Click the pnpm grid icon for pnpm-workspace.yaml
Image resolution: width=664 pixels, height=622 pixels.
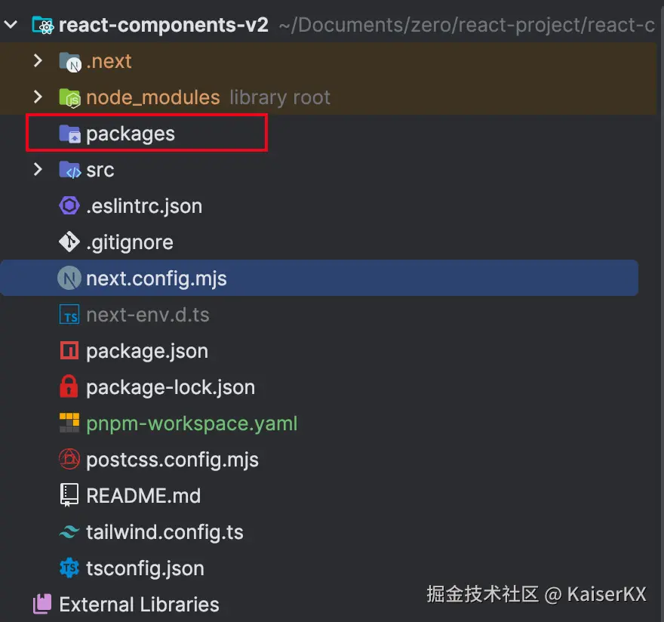coord(69,423)
